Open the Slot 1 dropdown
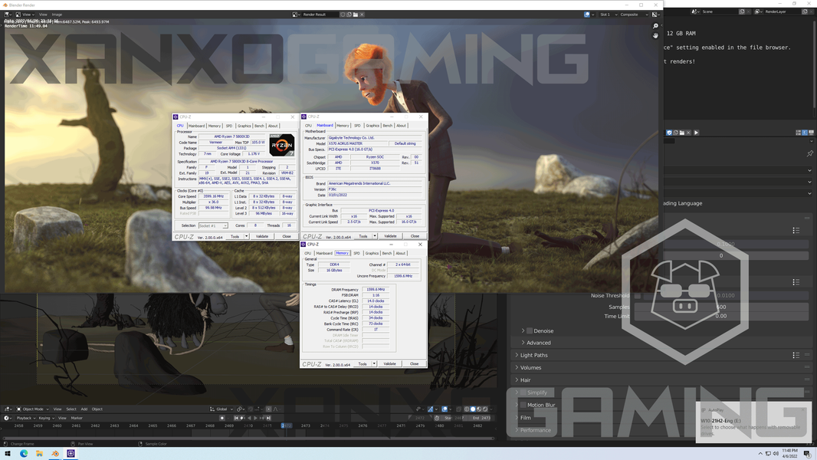This screenshot has height=460, width=817. (608, 15)
